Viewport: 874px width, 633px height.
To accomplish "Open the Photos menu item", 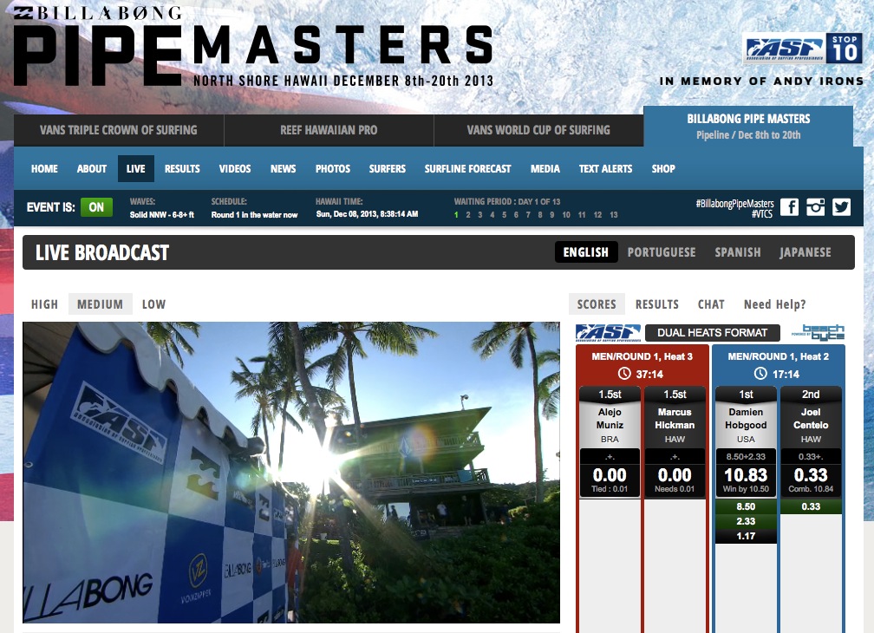I will point(333,169).
